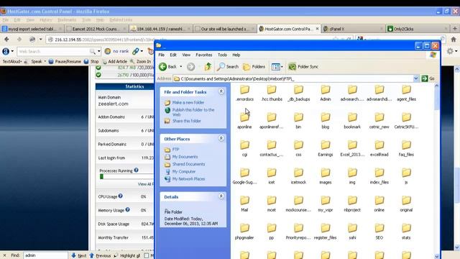Click Previous in the Find bar

(100, 255)
